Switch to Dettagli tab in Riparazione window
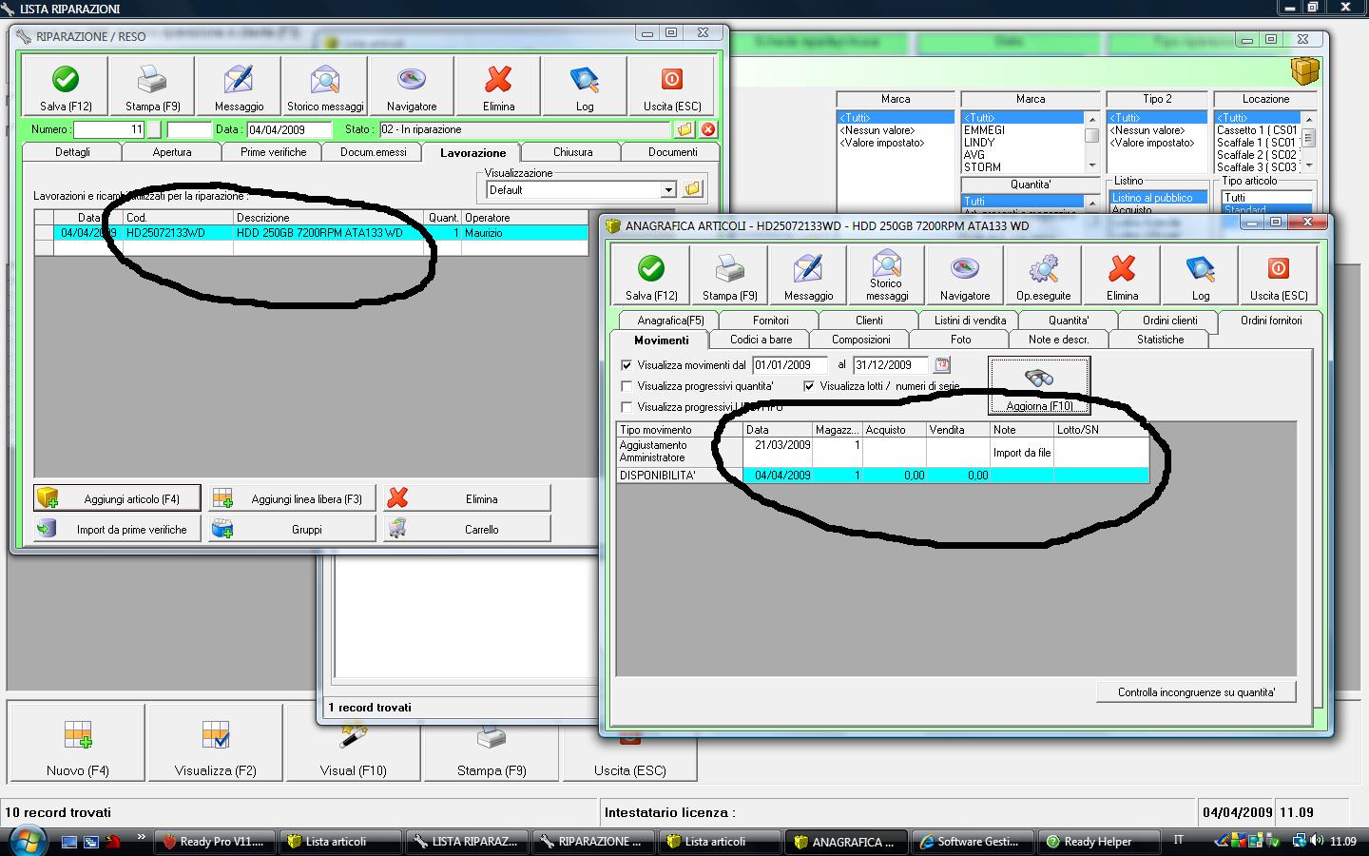The image size is (1369, 856). coord(72,152)
